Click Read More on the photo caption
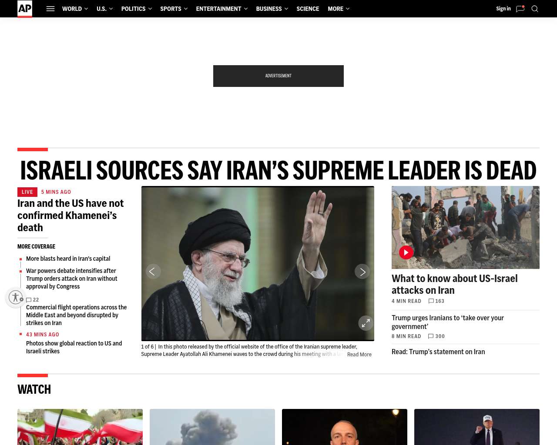This screenshot has height=445, width=557. pyautogui.click(x=359, y=355)
